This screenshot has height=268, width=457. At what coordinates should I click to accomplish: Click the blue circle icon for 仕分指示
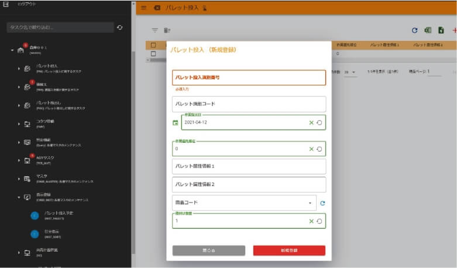tap(35, 234)
